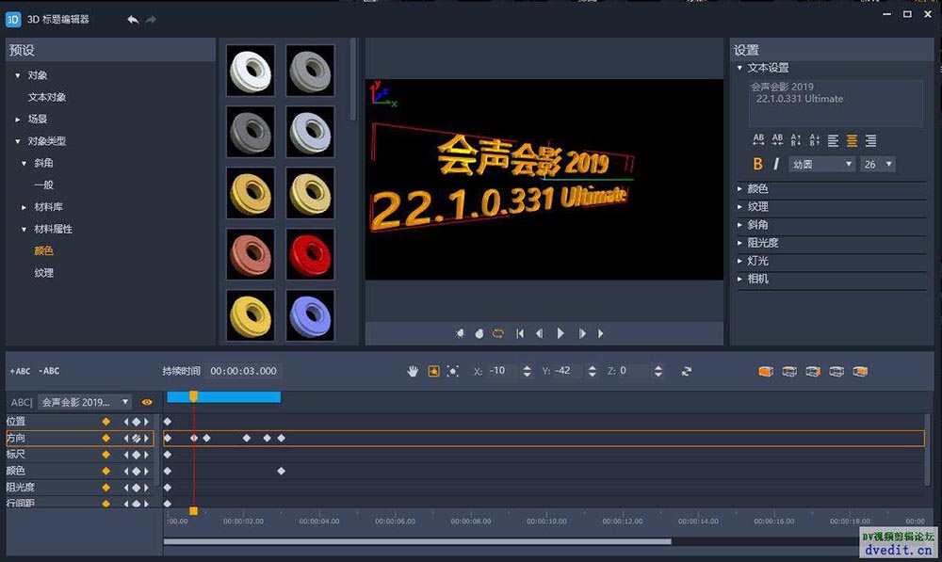The height and width of the screenshot is (562, 942).
Task: Choose the blue-purple ring color preset
Action: (x=310, y=315)
